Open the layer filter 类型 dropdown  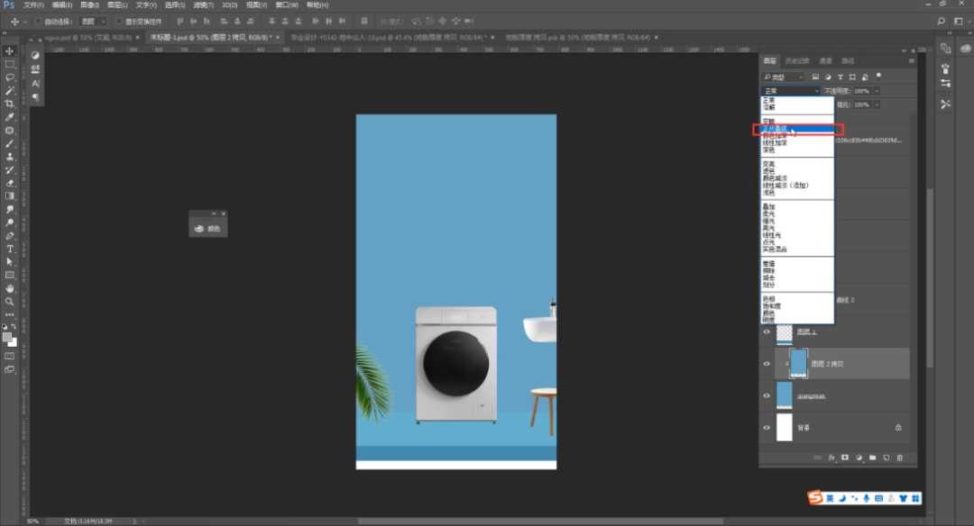click(x=783, y=77)
